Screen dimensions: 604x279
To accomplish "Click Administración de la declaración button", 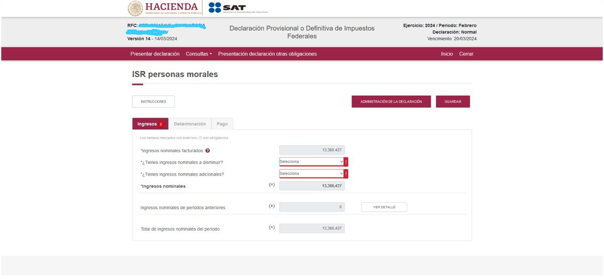I will click(391, 102).
